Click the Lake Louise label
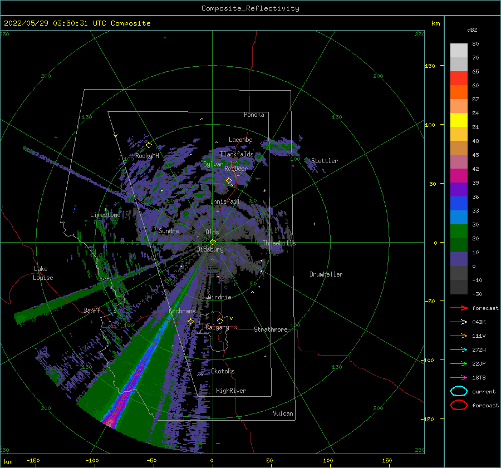501x468 pixels. pyautogui.click(x=43, y=273)
